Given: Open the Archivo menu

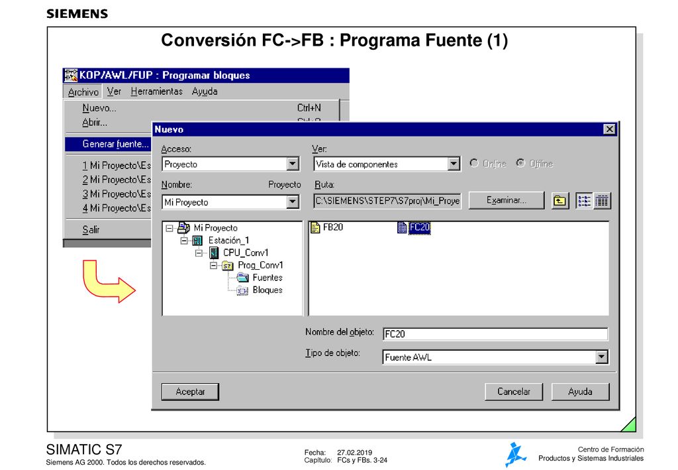Looking at the screenshot, I should point(83,91).
